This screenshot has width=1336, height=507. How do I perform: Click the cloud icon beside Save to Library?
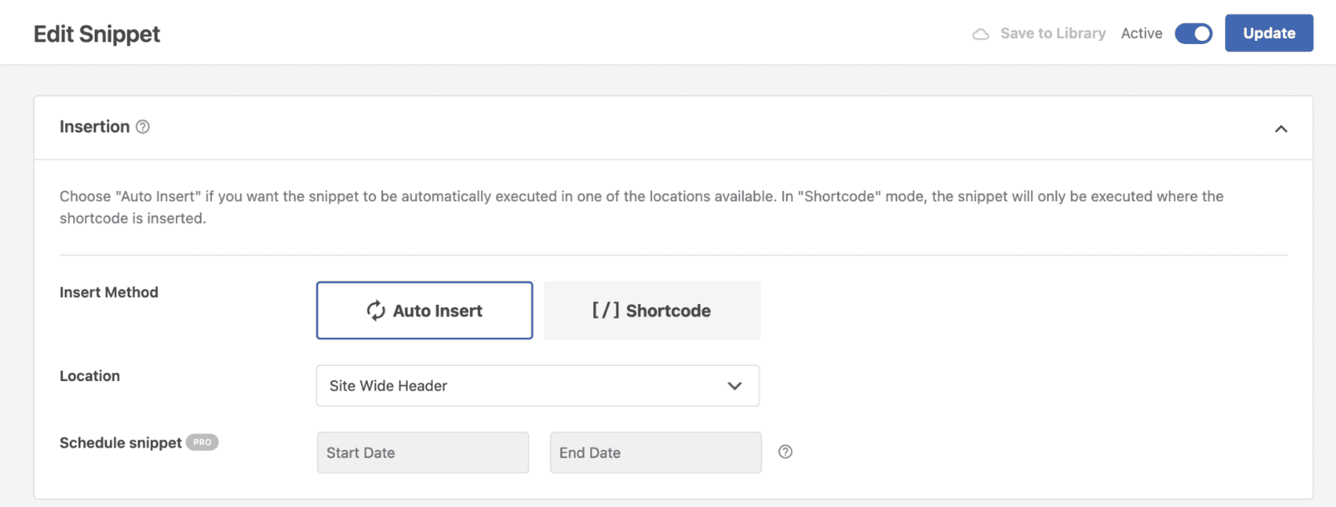980,34
